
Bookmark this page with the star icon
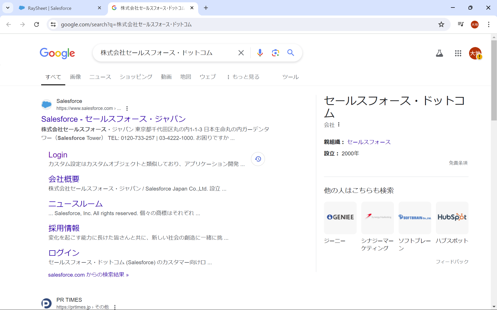pyautogui.click(x=441, y=24)
